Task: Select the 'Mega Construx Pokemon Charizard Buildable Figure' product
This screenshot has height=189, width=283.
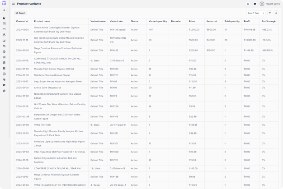Action: 58,50
